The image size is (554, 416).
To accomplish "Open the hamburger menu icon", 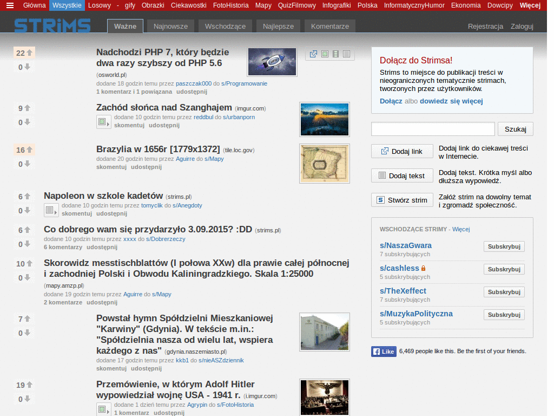I will (x=10, y=5).
